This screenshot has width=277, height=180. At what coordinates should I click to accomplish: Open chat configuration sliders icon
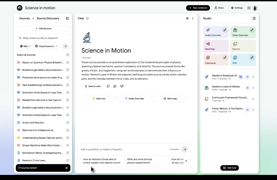click(187, 18)
